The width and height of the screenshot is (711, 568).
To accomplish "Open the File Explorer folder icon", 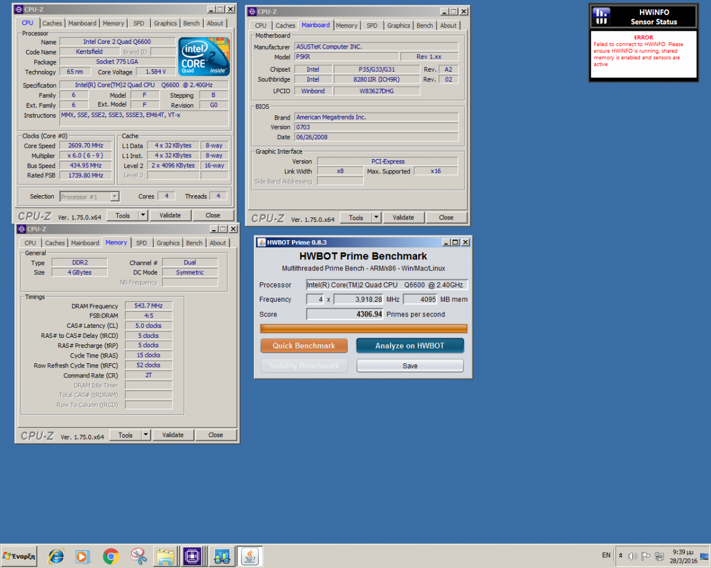I will pos(165,556).
